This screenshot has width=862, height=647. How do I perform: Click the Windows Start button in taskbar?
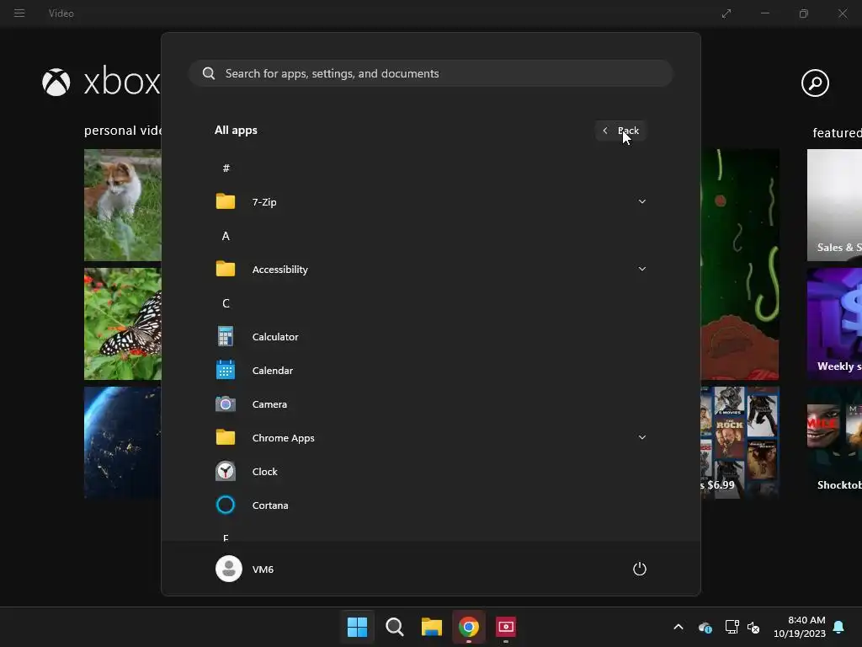357,627
